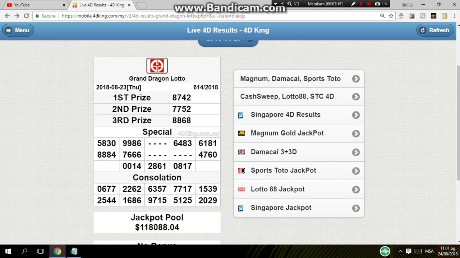
Task: Click the Damacai 3+3D logo icon
Action: (x=241, y=152)
